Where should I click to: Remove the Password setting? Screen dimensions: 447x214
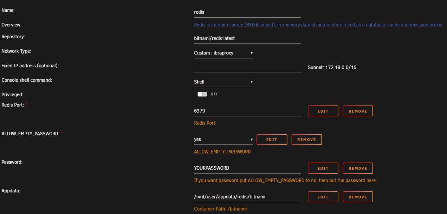pos(358,168)
